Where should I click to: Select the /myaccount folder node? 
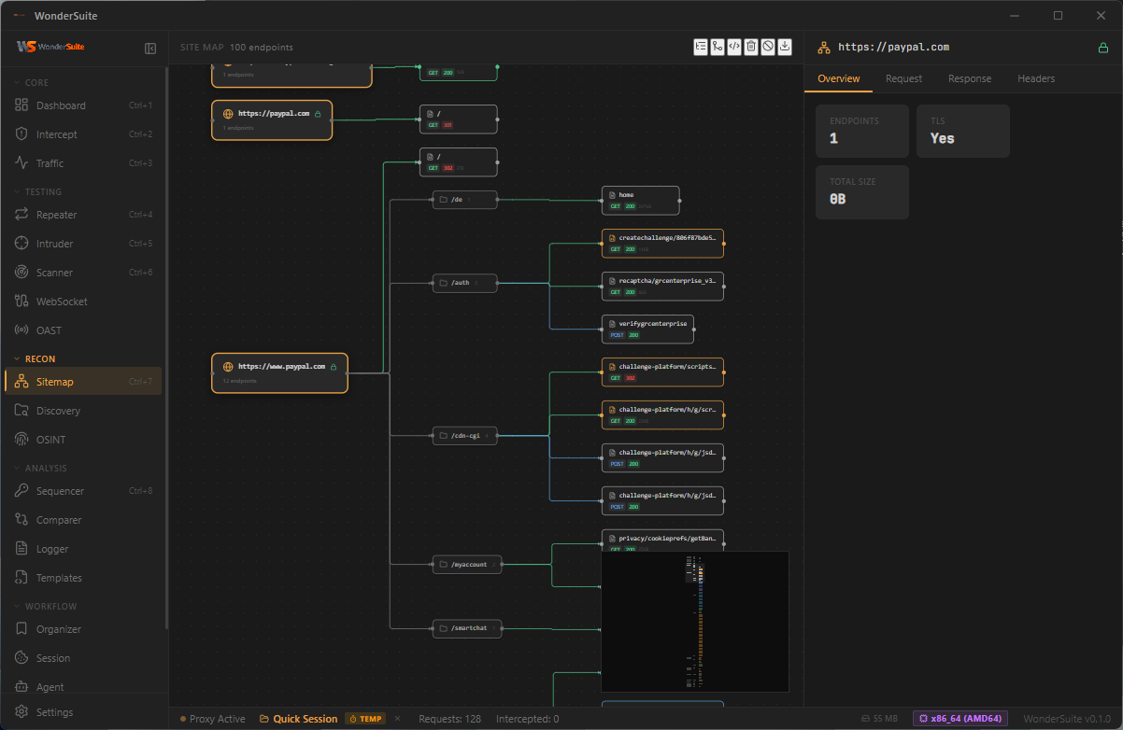coord(467,564)
